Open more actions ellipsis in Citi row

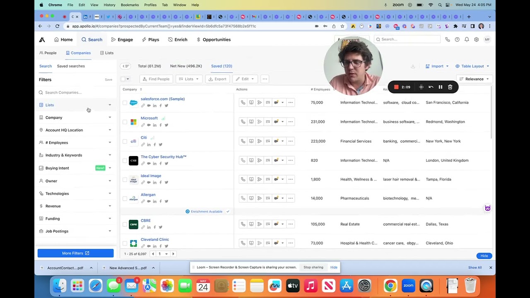290,141
